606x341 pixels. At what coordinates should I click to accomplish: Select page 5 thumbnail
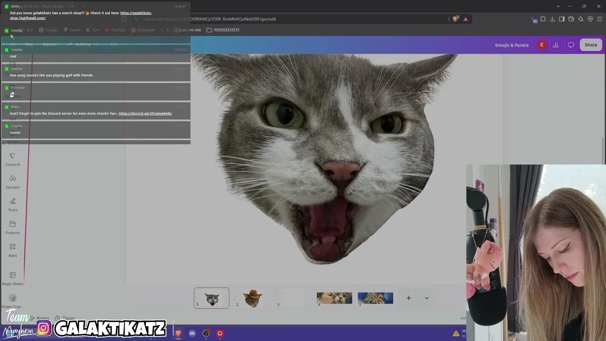[x=375, y=298]
